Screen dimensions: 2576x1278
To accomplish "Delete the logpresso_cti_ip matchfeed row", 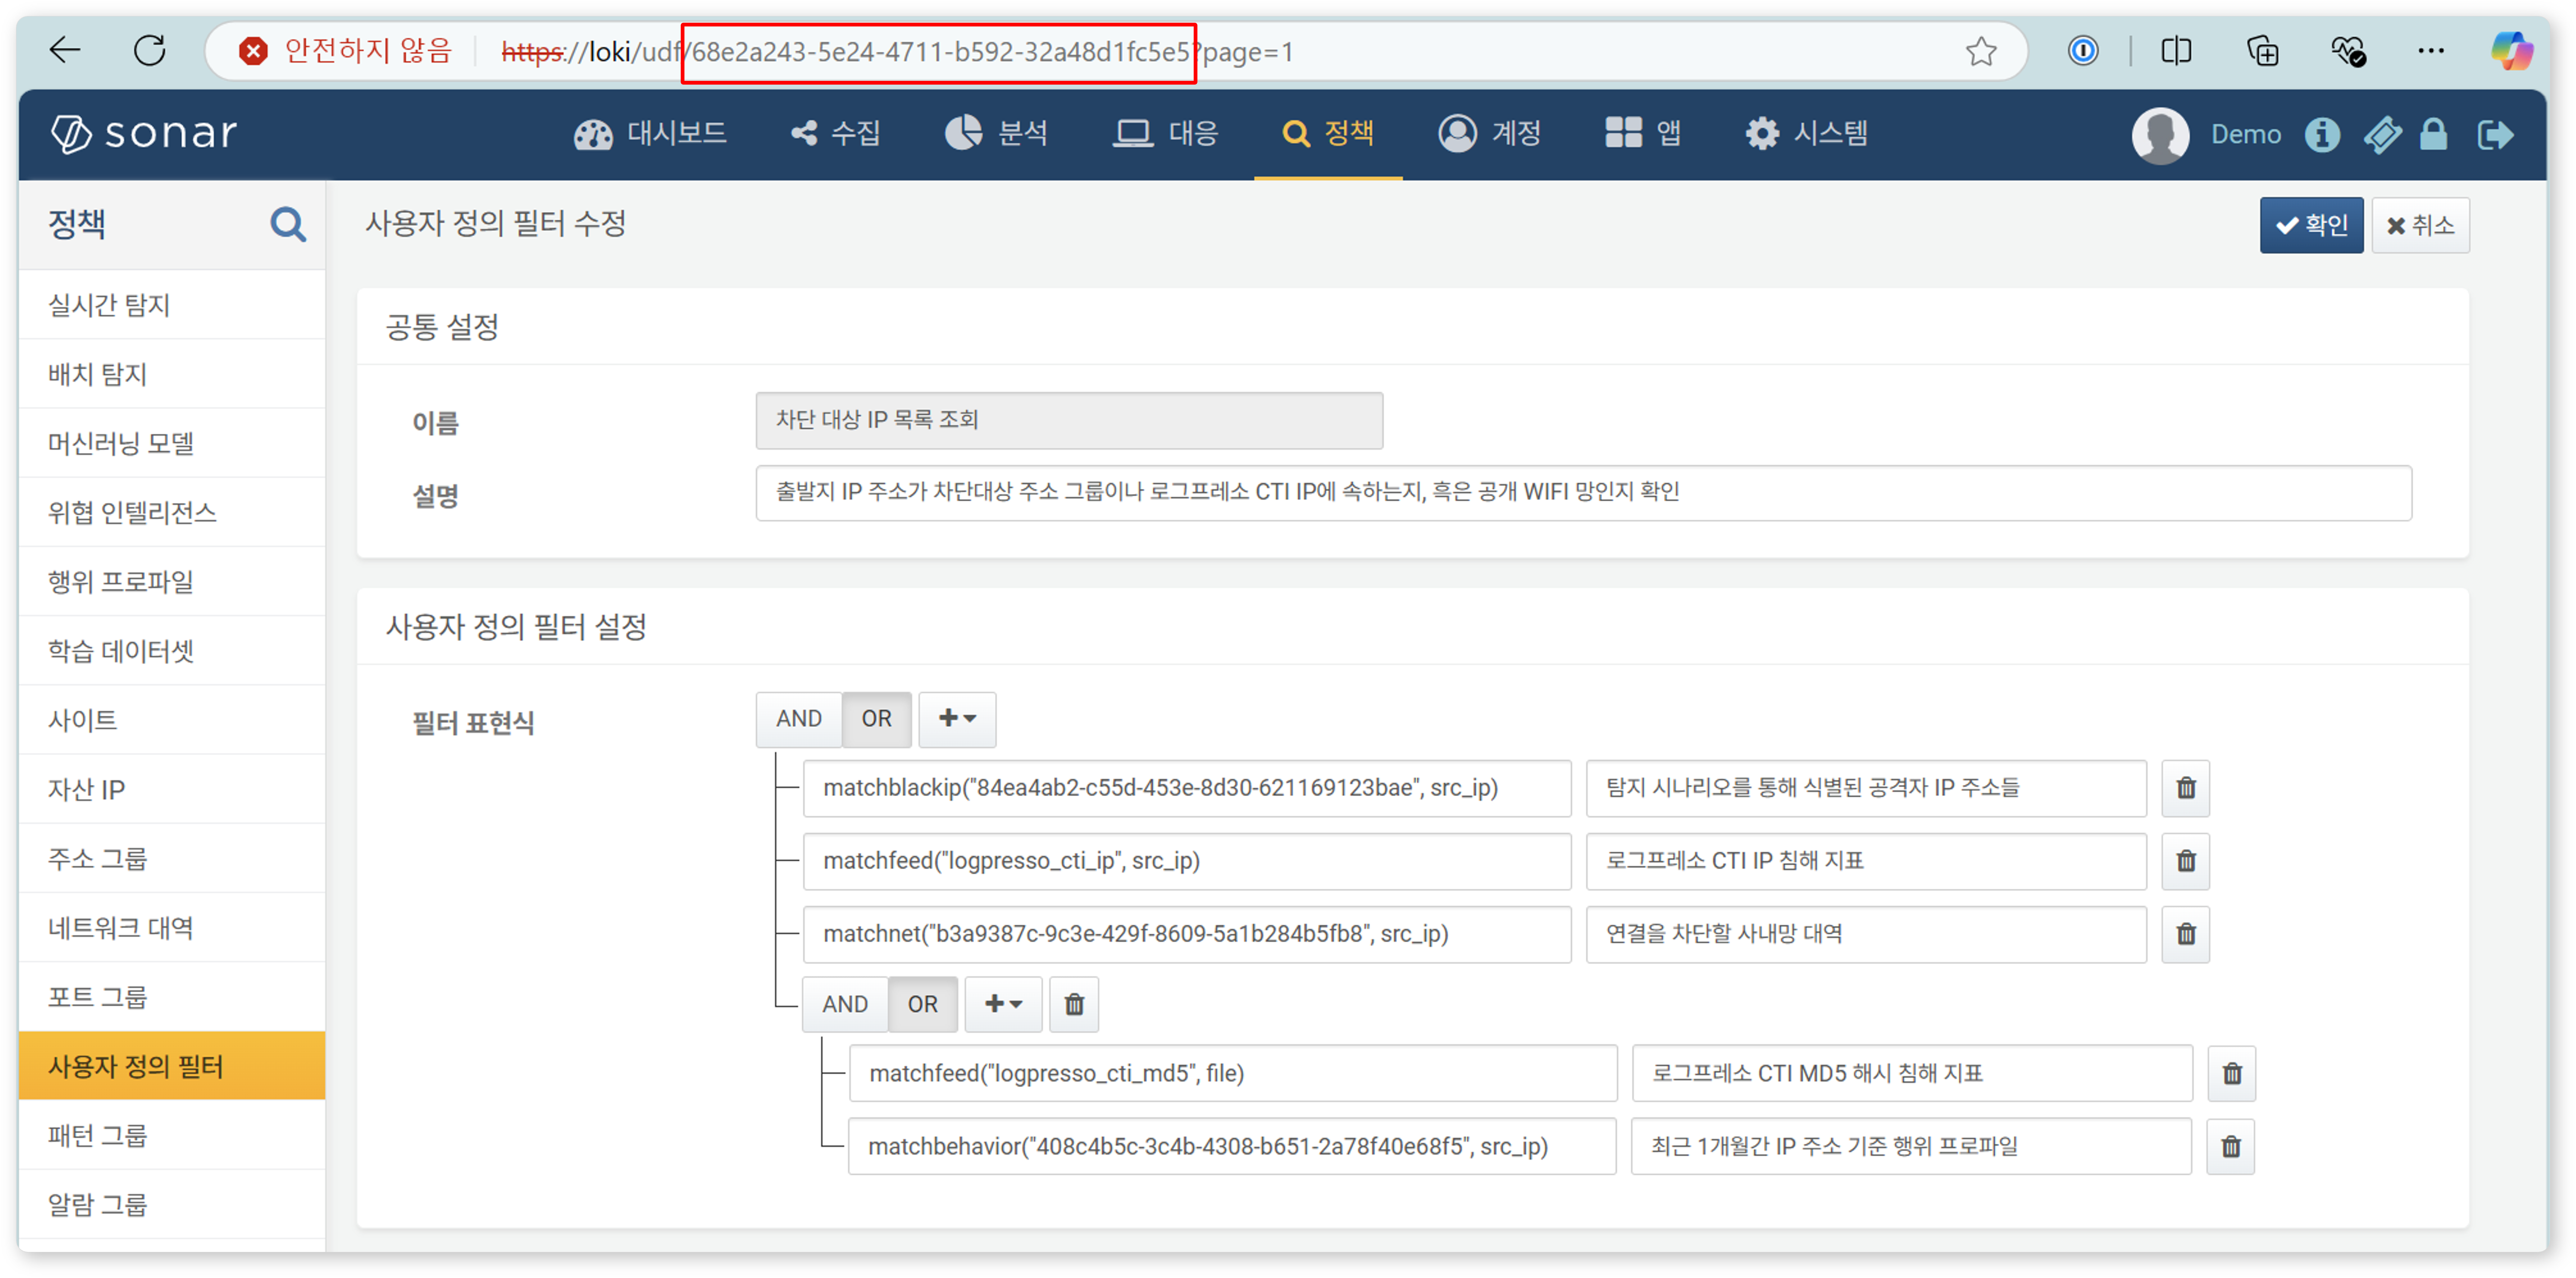I will [x=2186, y=861].
